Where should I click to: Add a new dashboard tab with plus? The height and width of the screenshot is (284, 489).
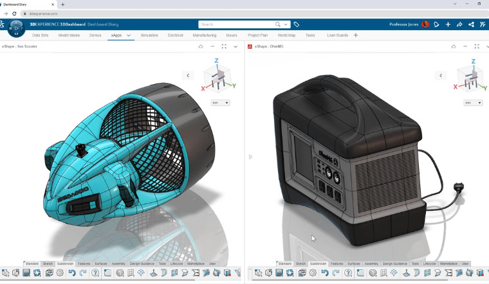point(356,35)
